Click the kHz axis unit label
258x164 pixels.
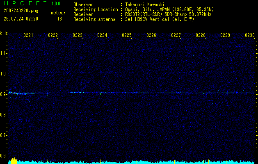click(x=4, y=33)
